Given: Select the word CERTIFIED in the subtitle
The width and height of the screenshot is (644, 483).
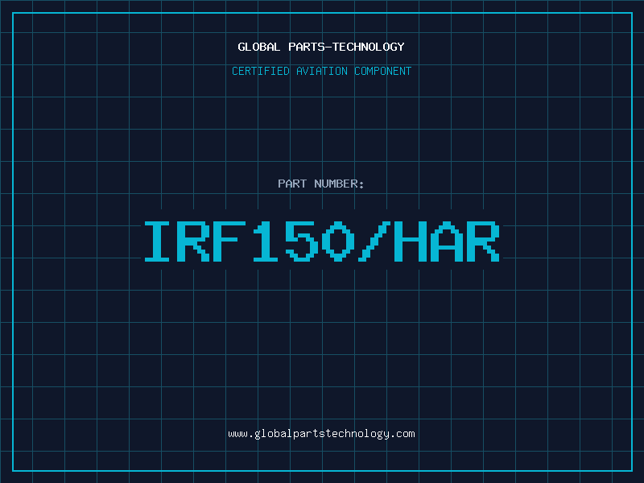Looking at the screenshot, I should 259,71.
